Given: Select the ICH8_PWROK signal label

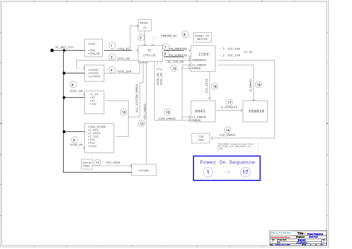Looking at the screenshot, I should (167, 119).
